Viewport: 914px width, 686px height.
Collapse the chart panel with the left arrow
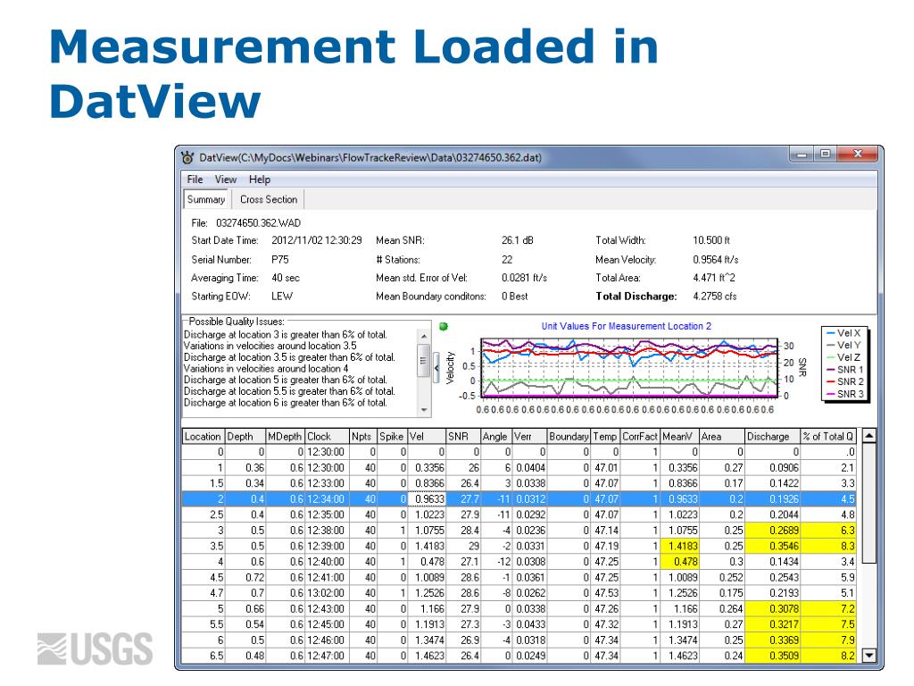coord(436,366)
